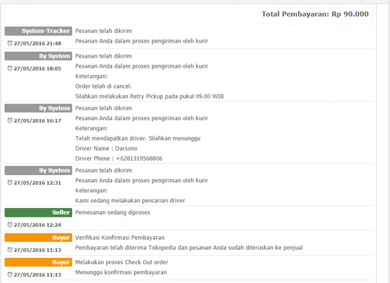This screenshot has width=390, height=283.
Task: Click 'Pembayaran telah diterima Tokopedia' line
Action: point(189,248)
